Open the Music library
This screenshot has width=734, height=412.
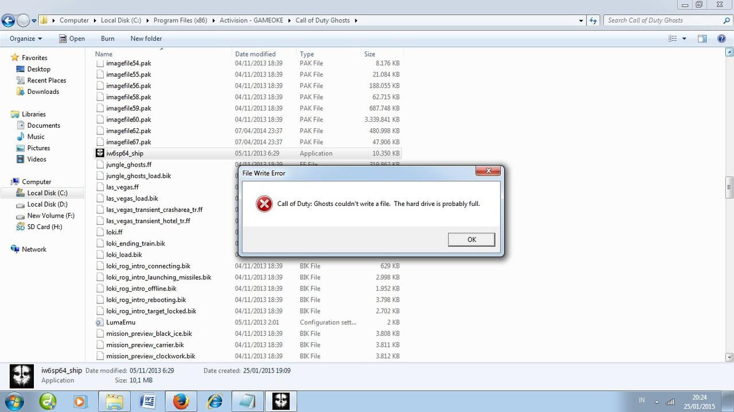[x=36, y=137]
